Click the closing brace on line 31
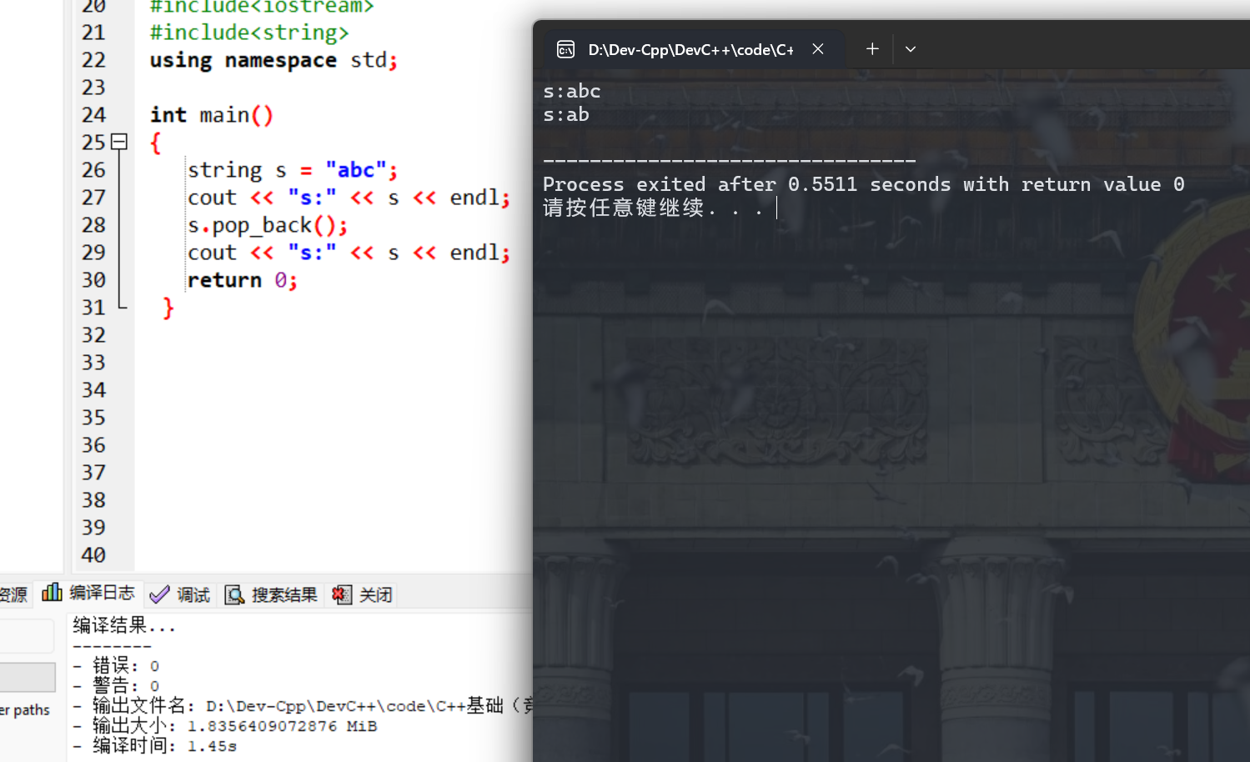 point(168,308)
